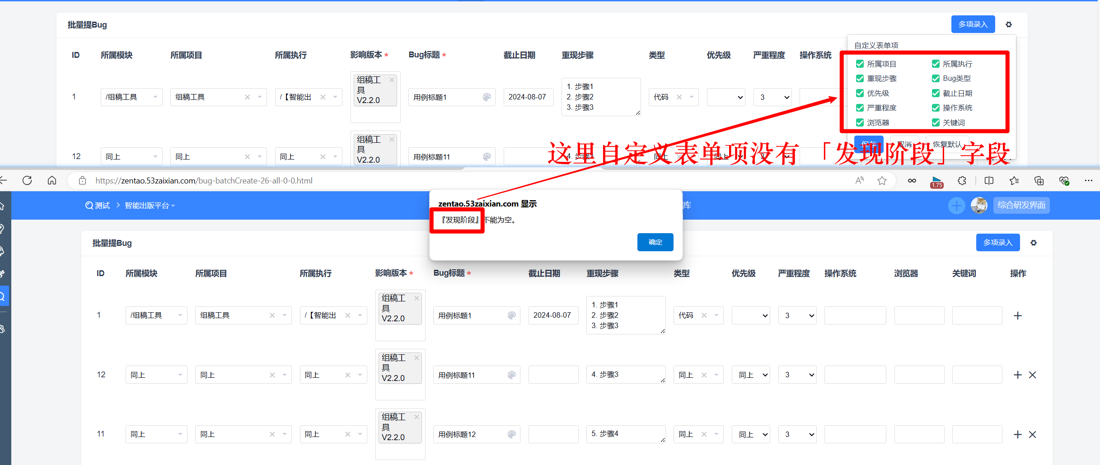Toggle the 优先级 checkbox

(x=860, y=93)
